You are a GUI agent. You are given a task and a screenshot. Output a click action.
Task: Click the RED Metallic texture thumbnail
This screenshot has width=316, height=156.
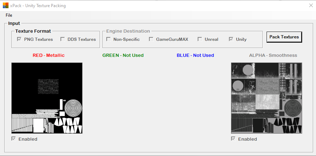pyautogui.click(x=47, y=98)
